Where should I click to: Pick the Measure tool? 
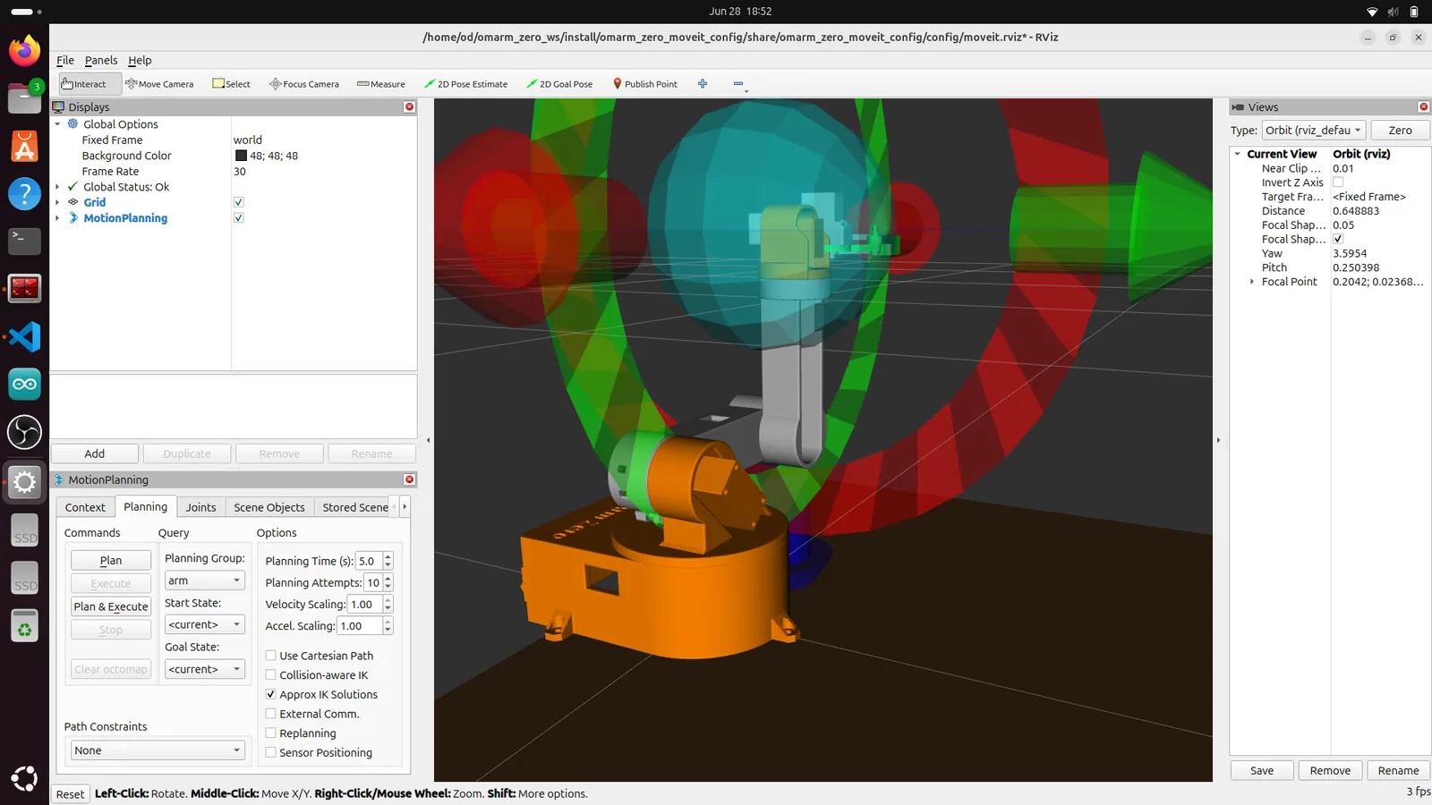coord(381,84)
